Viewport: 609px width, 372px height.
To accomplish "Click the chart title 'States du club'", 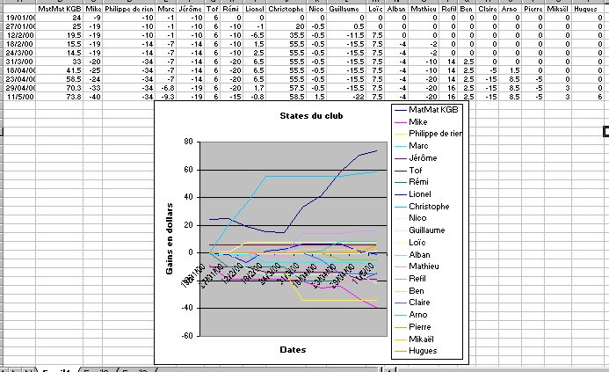I will [x=311, y=116].
